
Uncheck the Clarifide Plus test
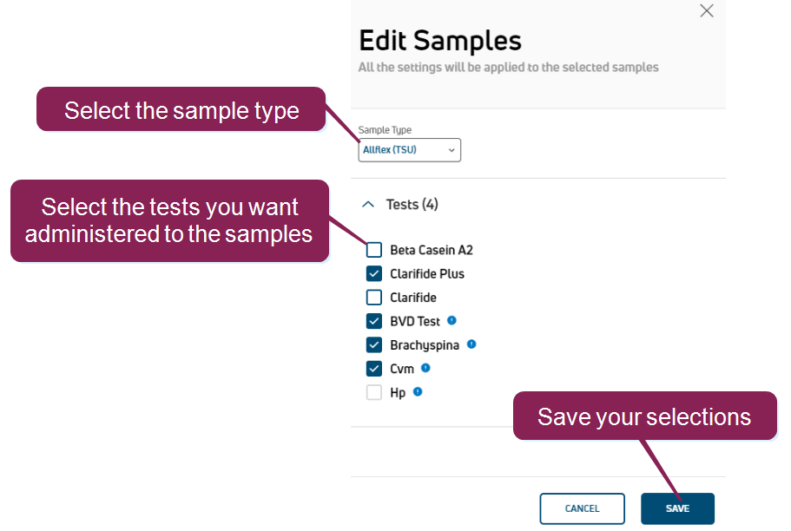[374, 273]
